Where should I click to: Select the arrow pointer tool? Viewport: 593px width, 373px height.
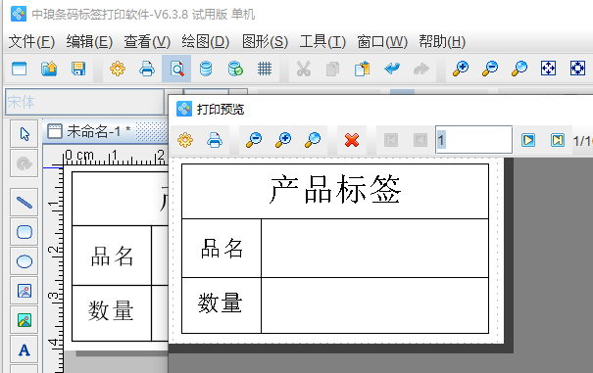pos(25,134)
